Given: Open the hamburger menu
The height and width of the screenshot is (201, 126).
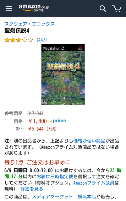Looking at the screenshot, I should tap(8, 8).
